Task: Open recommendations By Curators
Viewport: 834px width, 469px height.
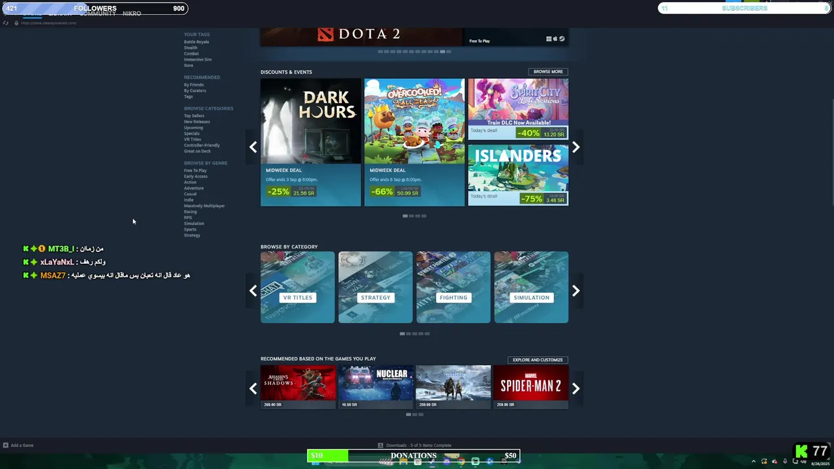Action: [x=195, y=91]
